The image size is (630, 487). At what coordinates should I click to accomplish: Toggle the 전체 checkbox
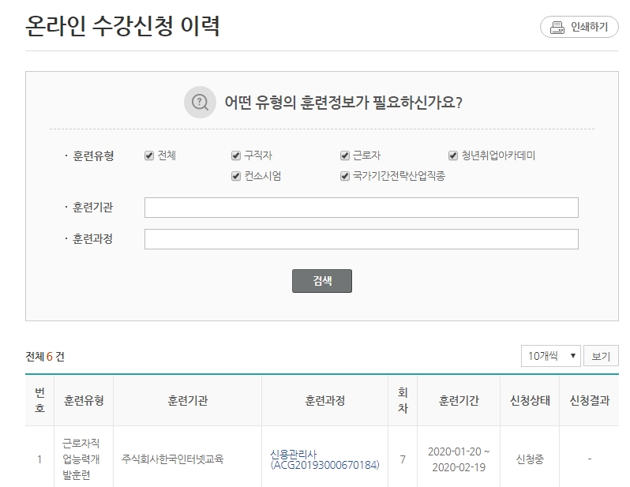[x=149, y=155]
